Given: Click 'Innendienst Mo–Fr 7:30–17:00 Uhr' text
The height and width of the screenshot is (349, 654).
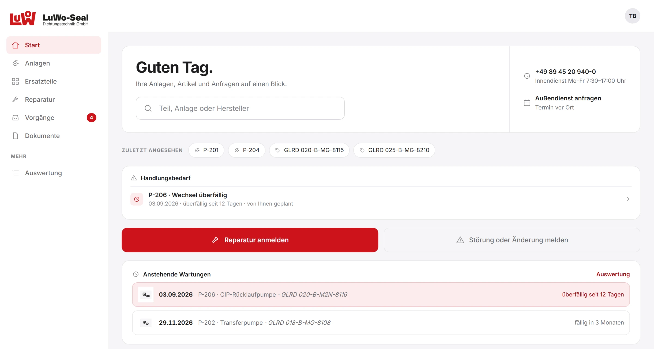Looking at the screenshot, I should (x=580, y=81).
